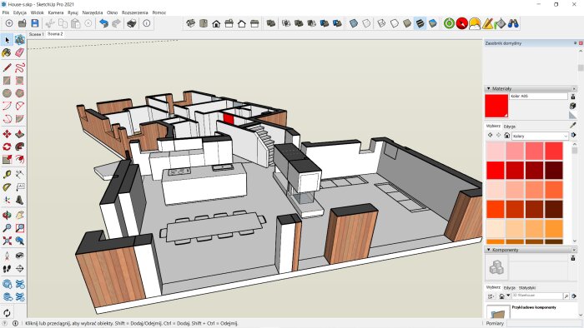This screenshot has height=328, width=584.
Task: Select Shaded With Textures style
Action: 420,24
